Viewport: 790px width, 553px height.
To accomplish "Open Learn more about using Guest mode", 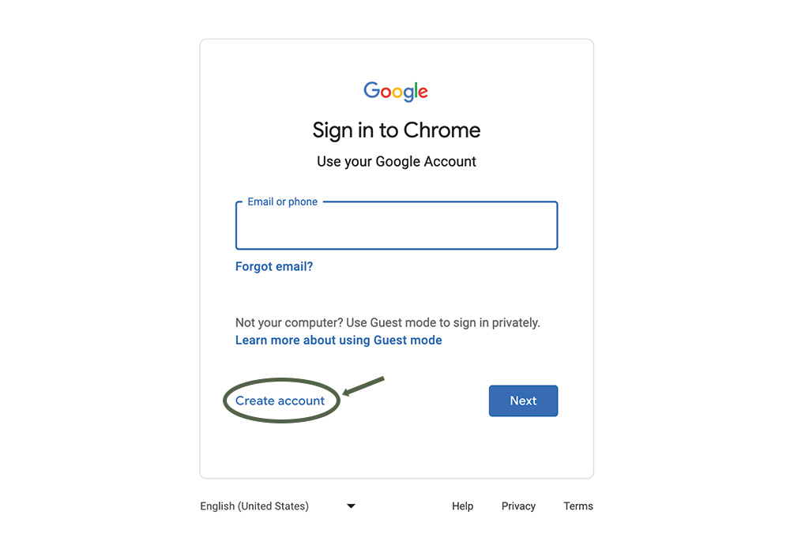I will coord(339,340).
